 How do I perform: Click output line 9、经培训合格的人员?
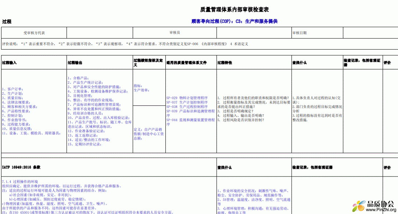[x=85, y=113]
